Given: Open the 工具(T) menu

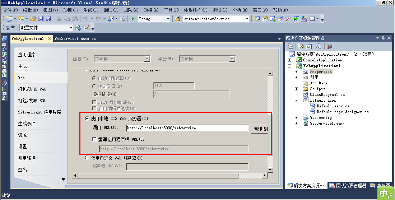Looking at the screenshot, I should point(171,10).
